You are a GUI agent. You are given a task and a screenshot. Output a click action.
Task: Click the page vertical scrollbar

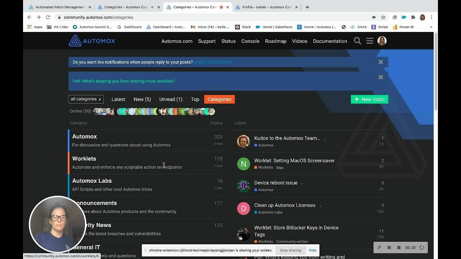click(x=436, y=72)
